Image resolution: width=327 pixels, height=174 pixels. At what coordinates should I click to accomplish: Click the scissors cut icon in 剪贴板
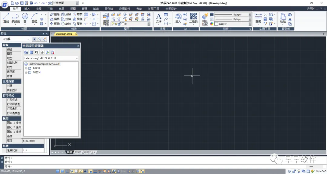pyautogui.click(x=290, y=19)
